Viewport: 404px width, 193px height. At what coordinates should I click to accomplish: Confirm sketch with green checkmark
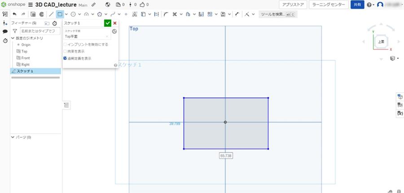tap(107, 23)
